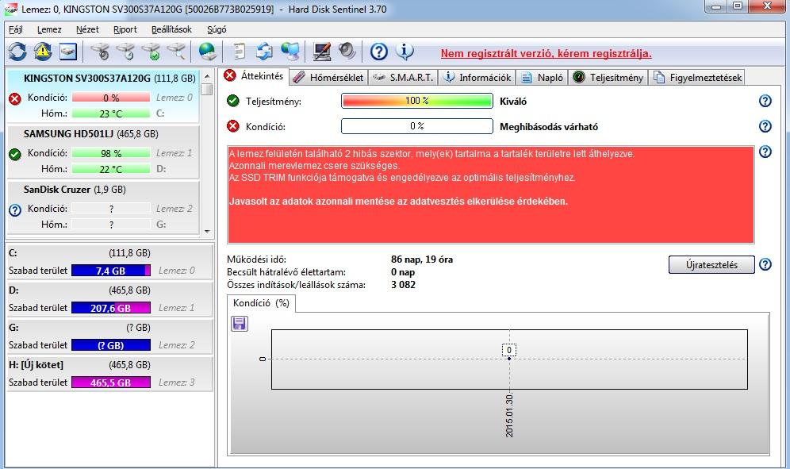Screen dimensions: 790x469
Task: Click the hard disk with green check icon
Action: [x=151, y=52]
